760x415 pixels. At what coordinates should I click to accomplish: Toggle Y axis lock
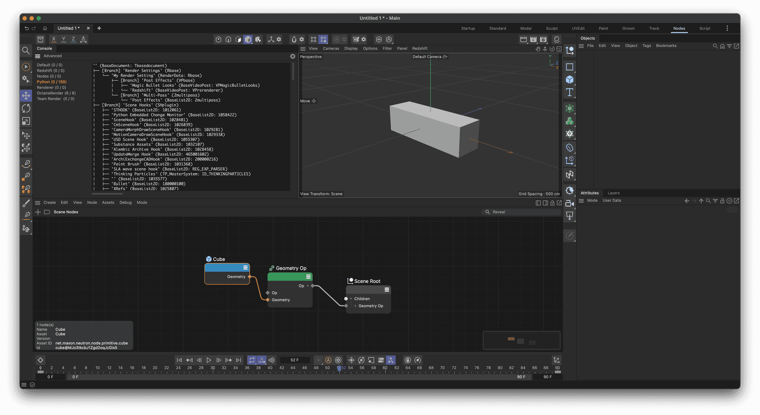(63, 39)
